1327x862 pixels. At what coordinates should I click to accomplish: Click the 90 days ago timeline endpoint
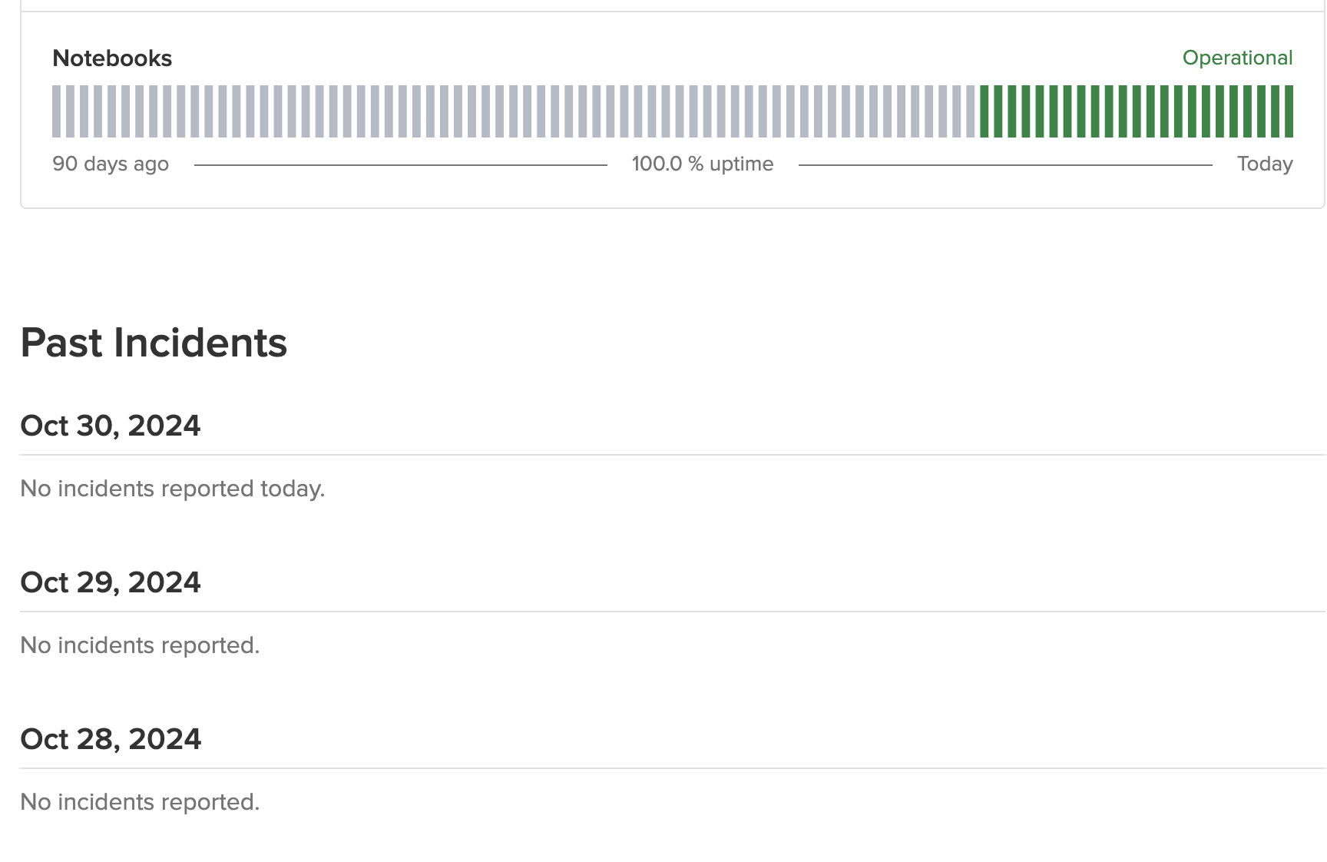[111, 163]
